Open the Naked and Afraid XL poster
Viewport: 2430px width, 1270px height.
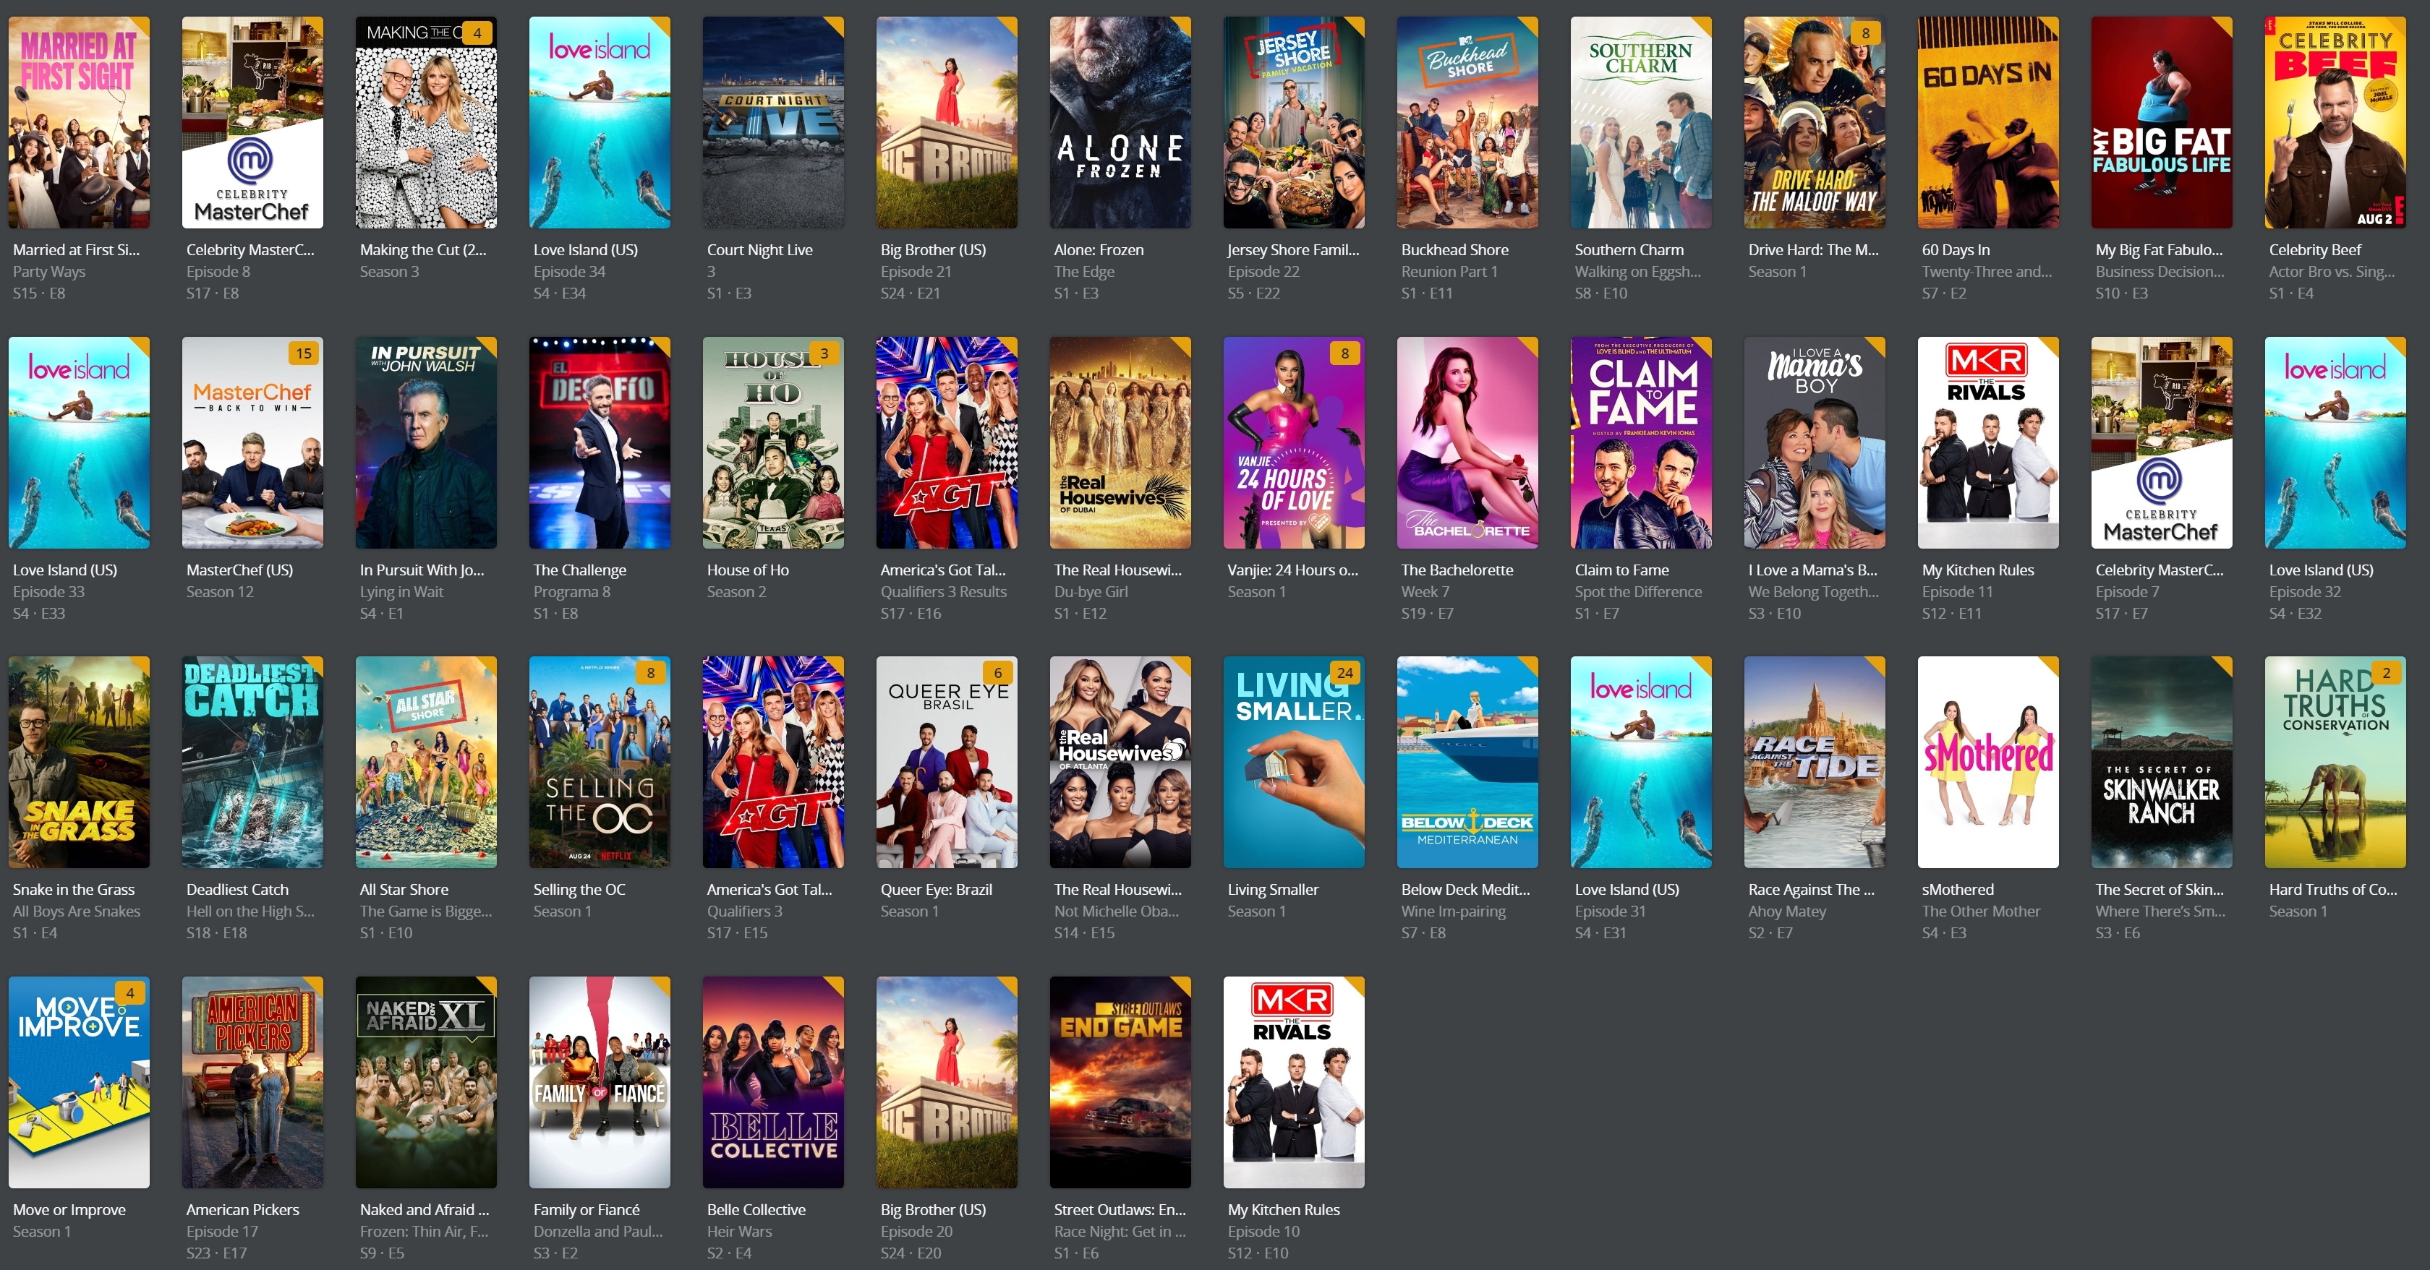coord(425,1081)
